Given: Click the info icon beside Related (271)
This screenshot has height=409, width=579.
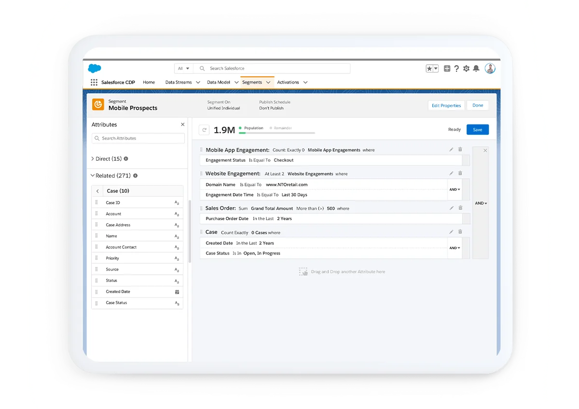Looking at the screenshot, I should [135, 176].
